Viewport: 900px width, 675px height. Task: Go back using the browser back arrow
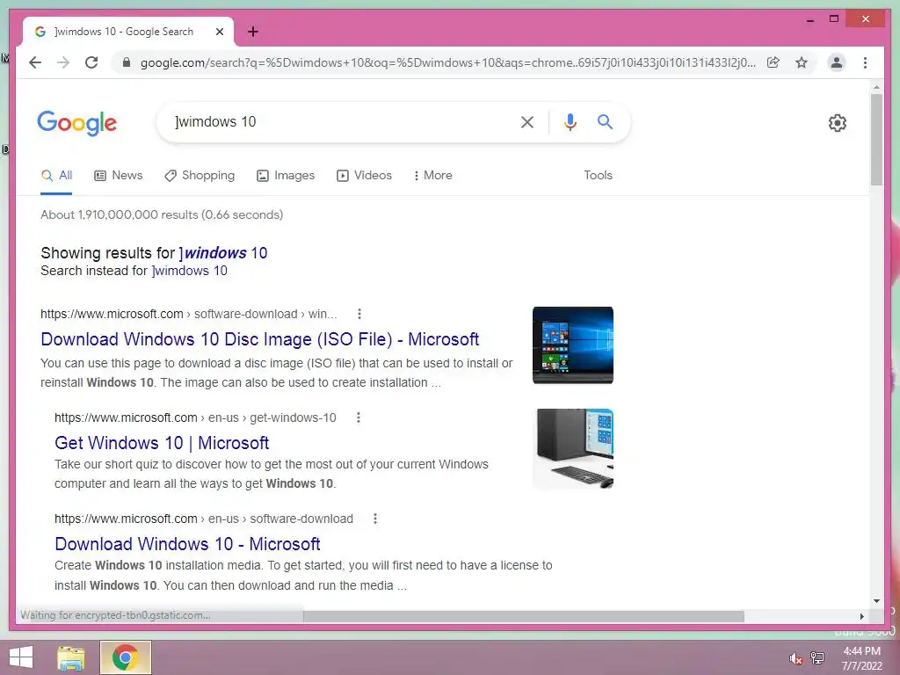click(x=35, y=62)
